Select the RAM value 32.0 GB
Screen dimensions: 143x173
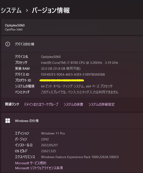61,69
